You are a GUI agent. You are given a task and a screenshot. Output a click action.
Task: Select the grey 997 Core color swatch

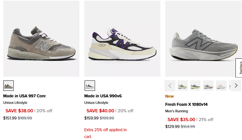pos(8,86)
